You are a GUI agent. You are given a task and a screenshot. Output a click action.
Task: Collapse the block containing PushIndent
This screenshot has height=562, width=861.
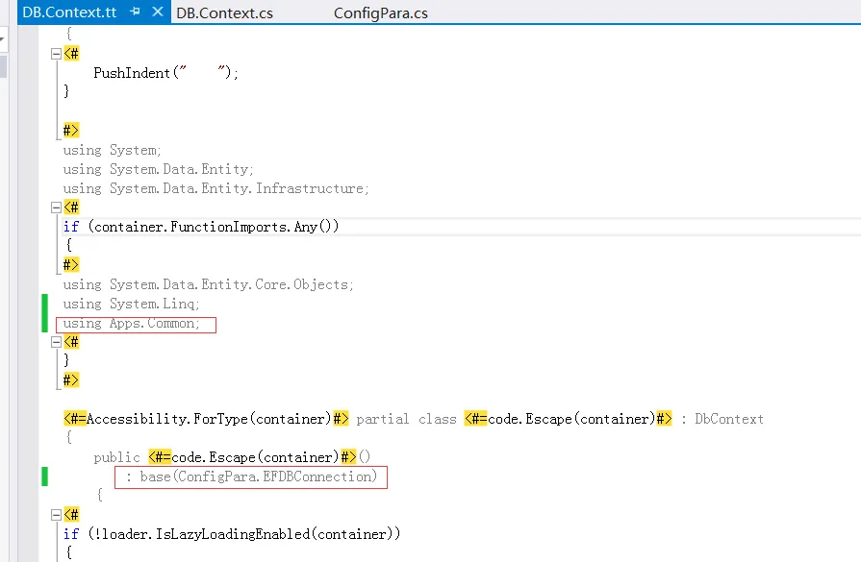point(56,54)
